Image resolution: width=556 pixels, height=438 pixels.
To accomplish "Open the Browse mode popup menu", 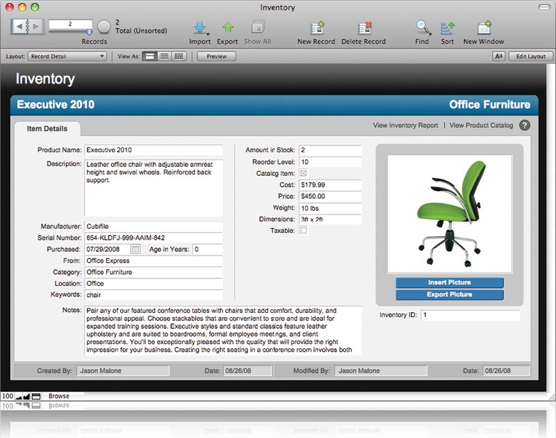I will 59,396.
